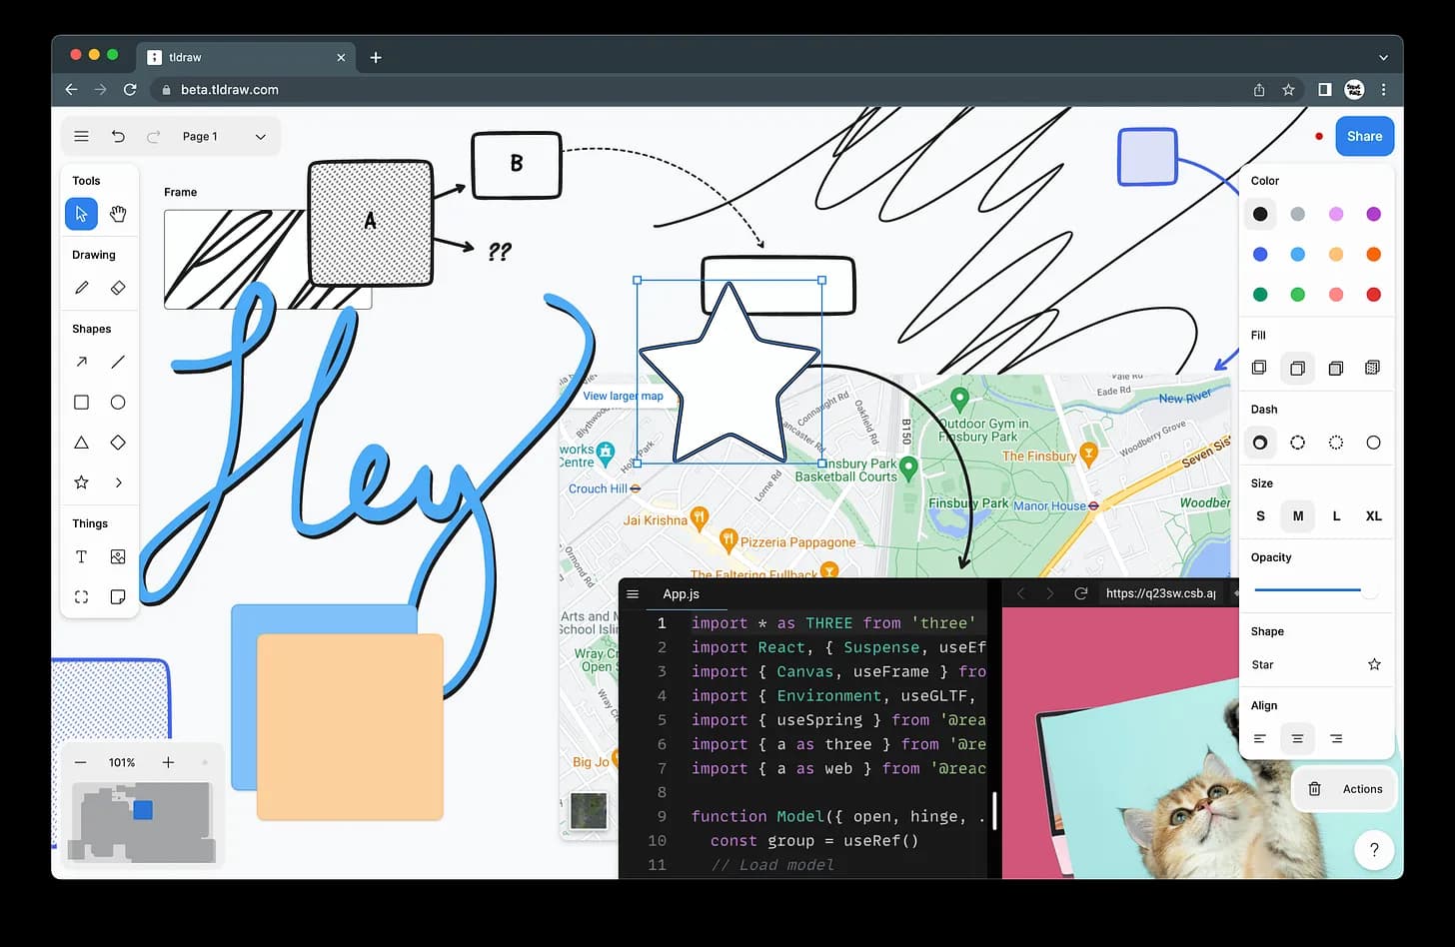Pick the Draw pencil tool
This screenshot has width=1455, height=947.
coord(82,288)
